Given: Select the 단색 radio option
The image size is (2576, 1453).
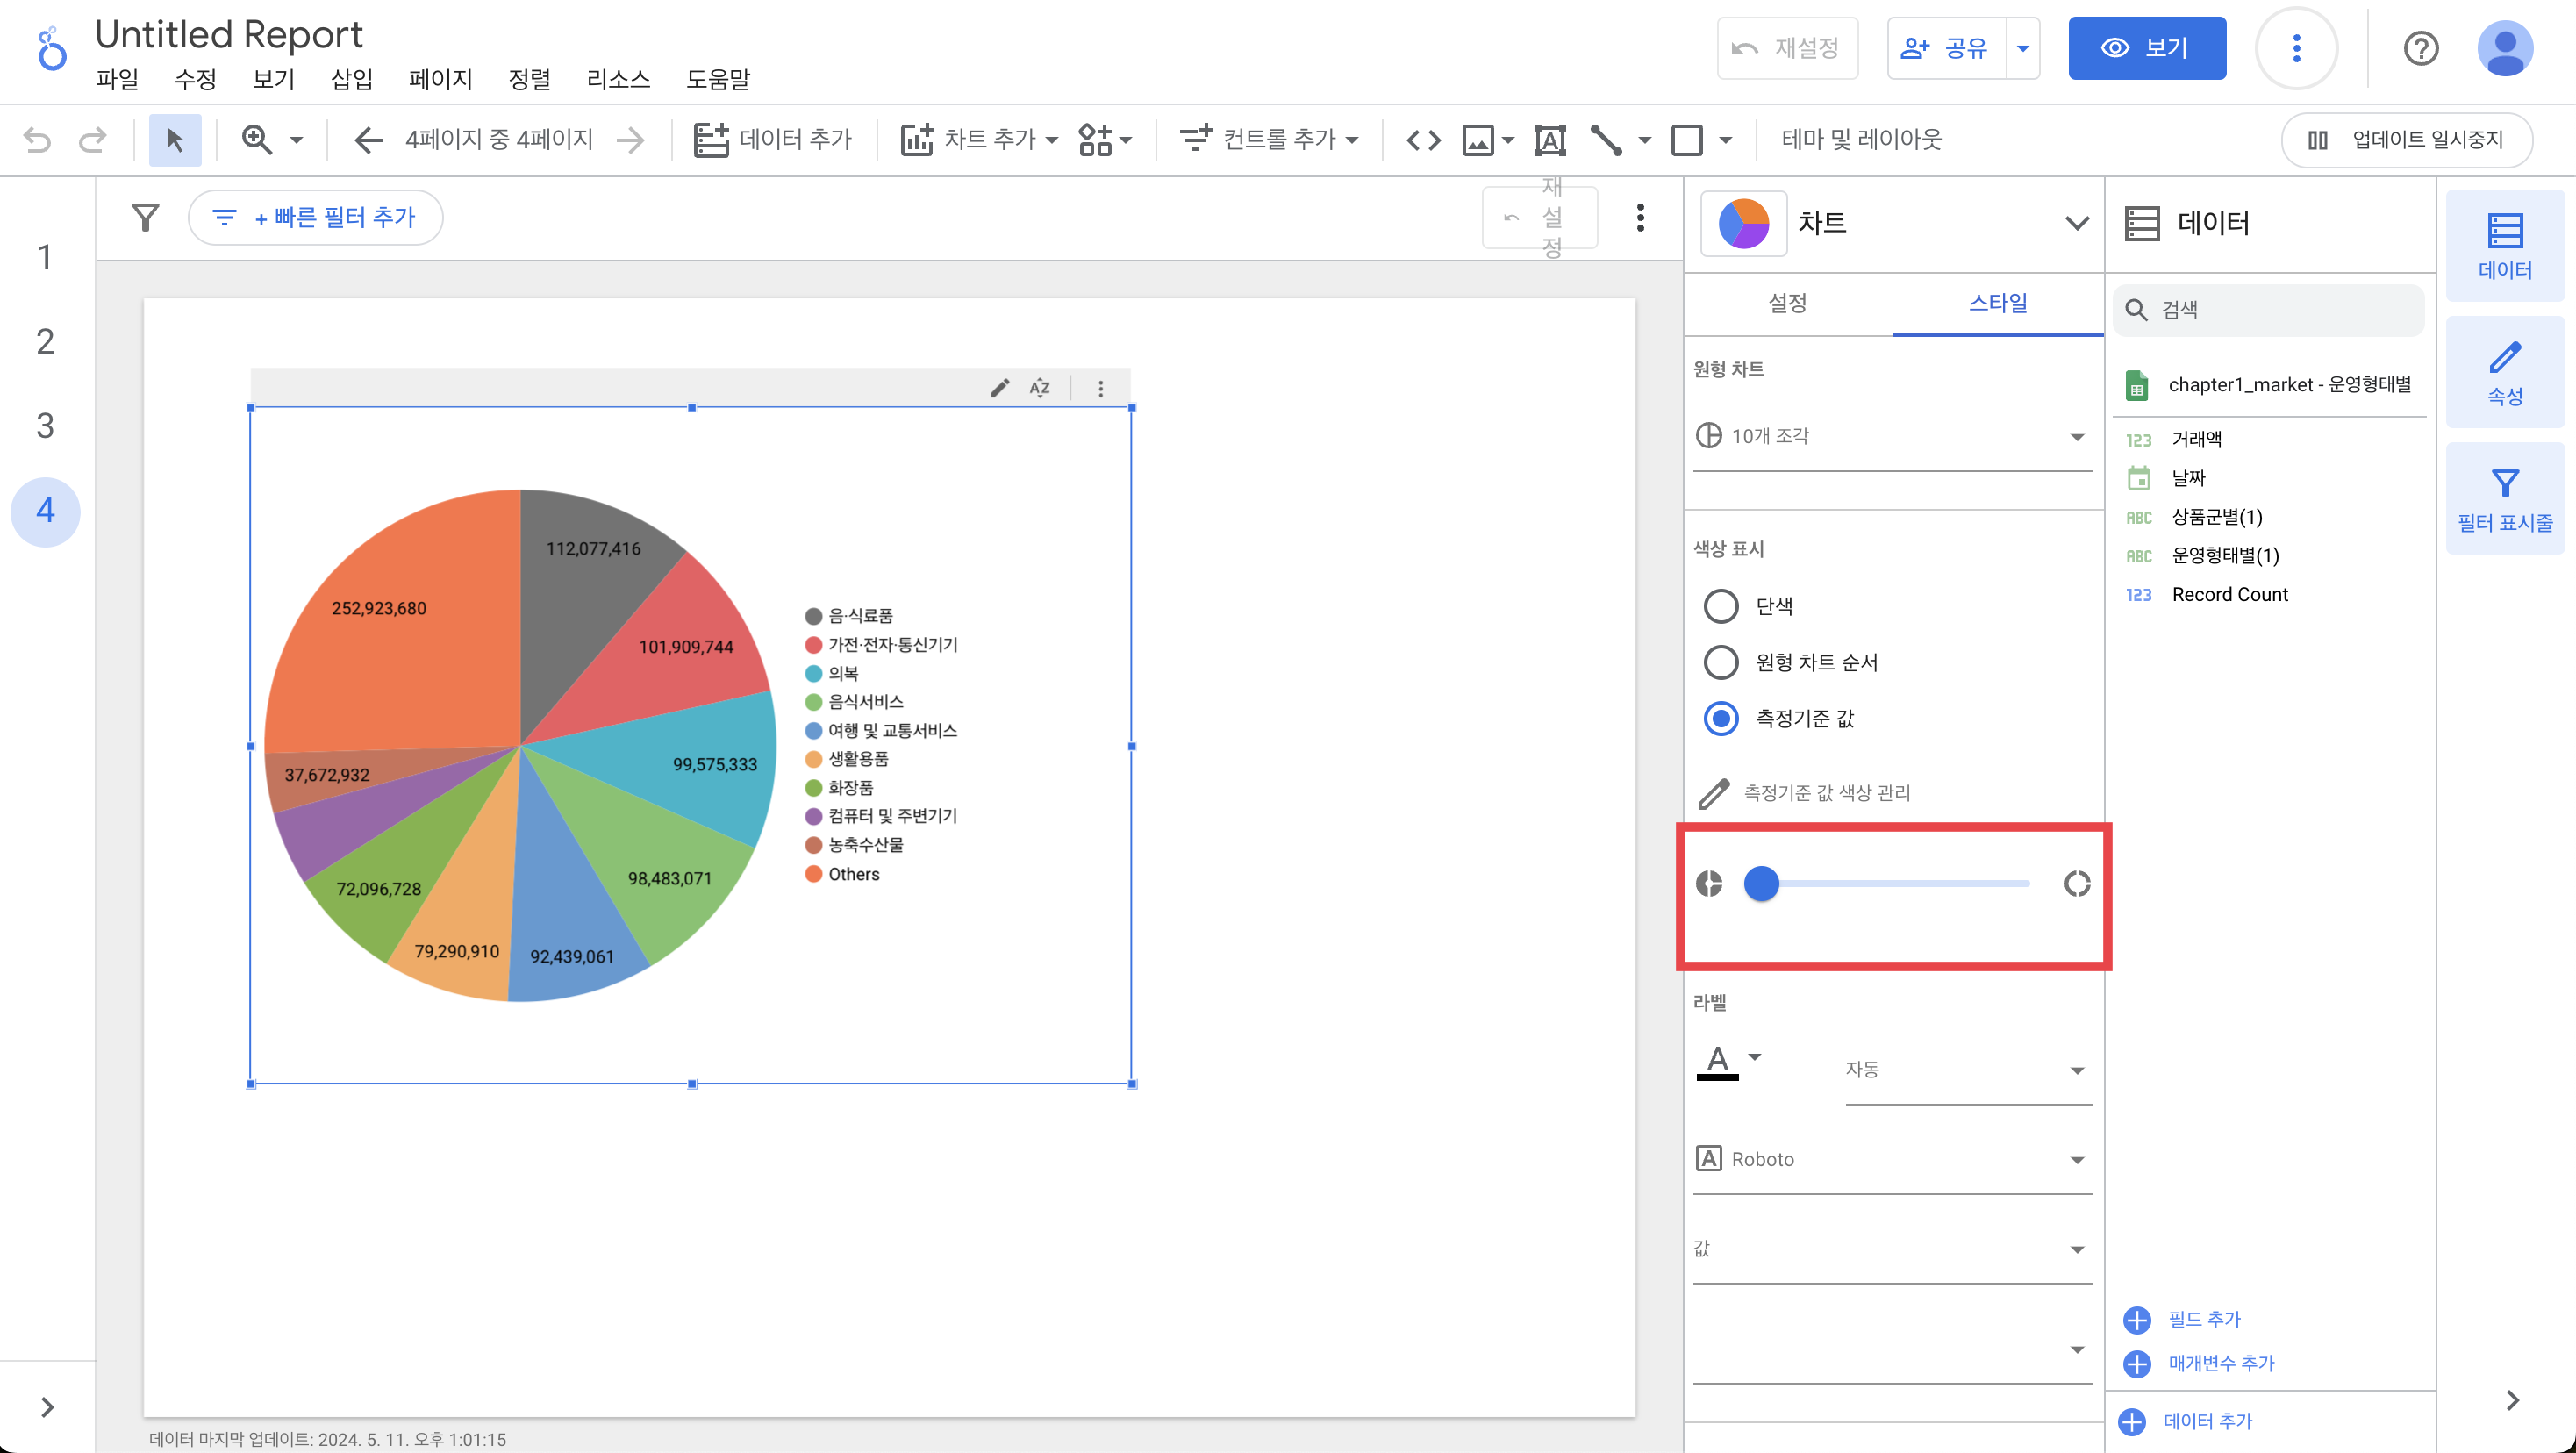Looking at the screenshot, I should [x=1720, y=606].
